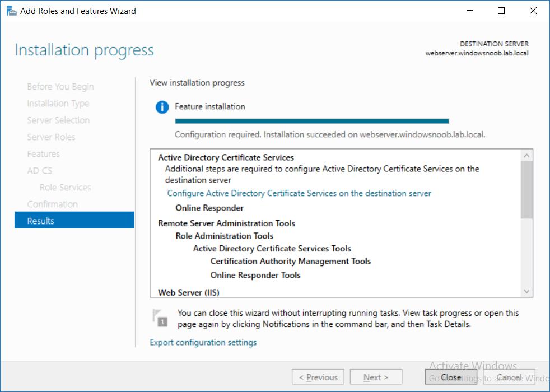Click the results list scroll down arrow
This screenshot has width=550, height=392.
526,291
